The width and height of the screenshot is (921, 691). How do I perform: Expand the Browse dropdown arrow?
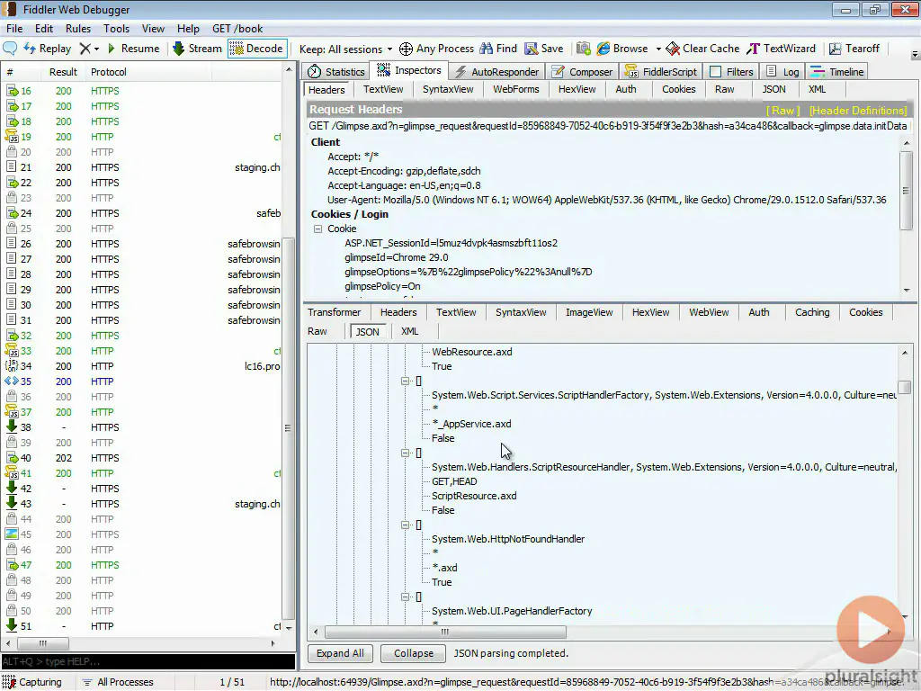coord(657,49)
